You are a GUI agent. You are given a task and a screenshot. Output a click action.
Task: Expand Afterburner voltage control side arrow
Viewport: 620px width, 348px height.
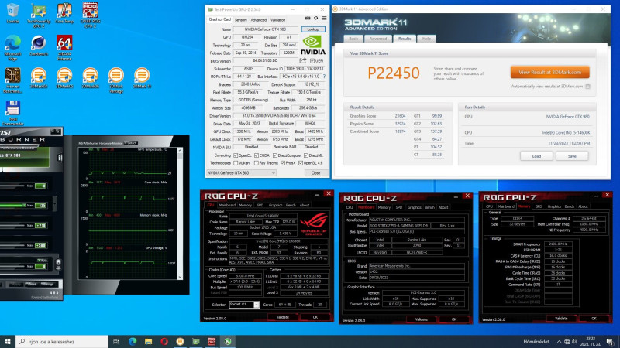pos(54,204)
